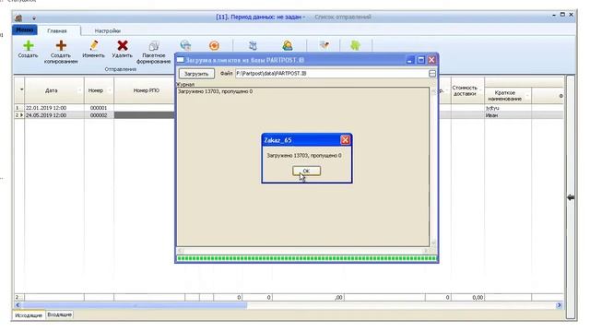Click the jyjtyu name cell
This screenshot has height=332, width=590.
click(x=508, y=108)
